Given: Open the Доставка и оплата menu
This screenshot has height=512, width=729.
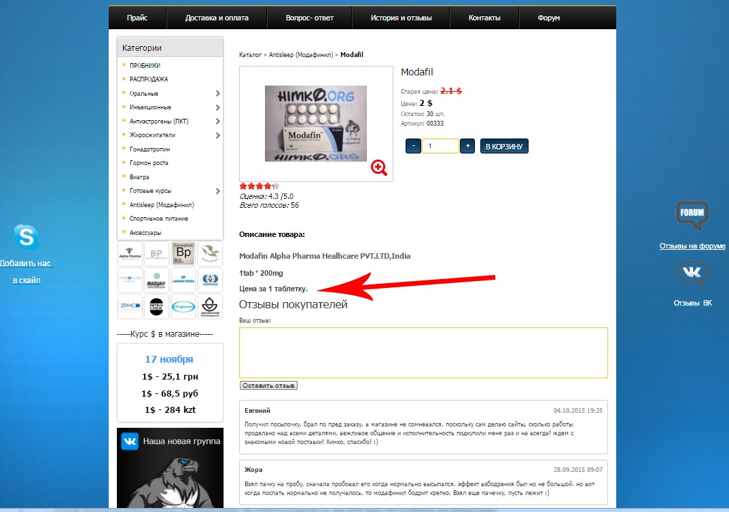Looking at the screenshot, I should [x=217, y=18].
